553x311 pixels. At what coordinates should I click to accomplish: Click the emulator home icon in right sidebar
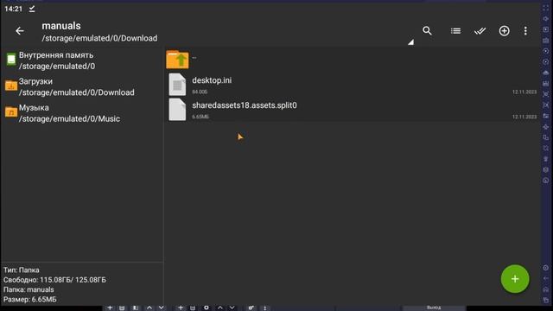[x=545, y=289]
